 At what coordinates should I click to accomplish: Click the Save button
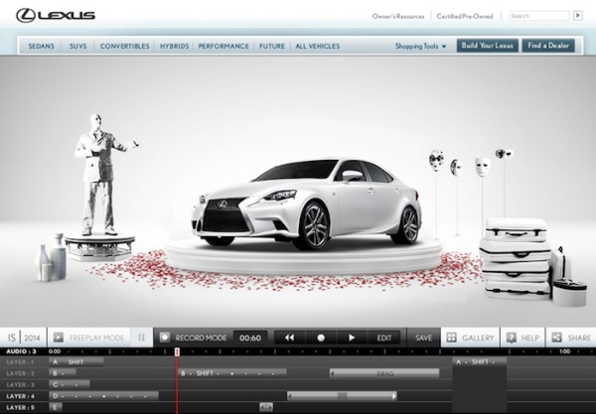pos(423,338)
